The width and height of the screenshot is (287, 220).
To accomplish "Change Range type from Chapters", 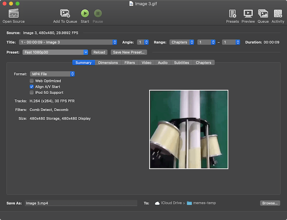I will [182, 42].
